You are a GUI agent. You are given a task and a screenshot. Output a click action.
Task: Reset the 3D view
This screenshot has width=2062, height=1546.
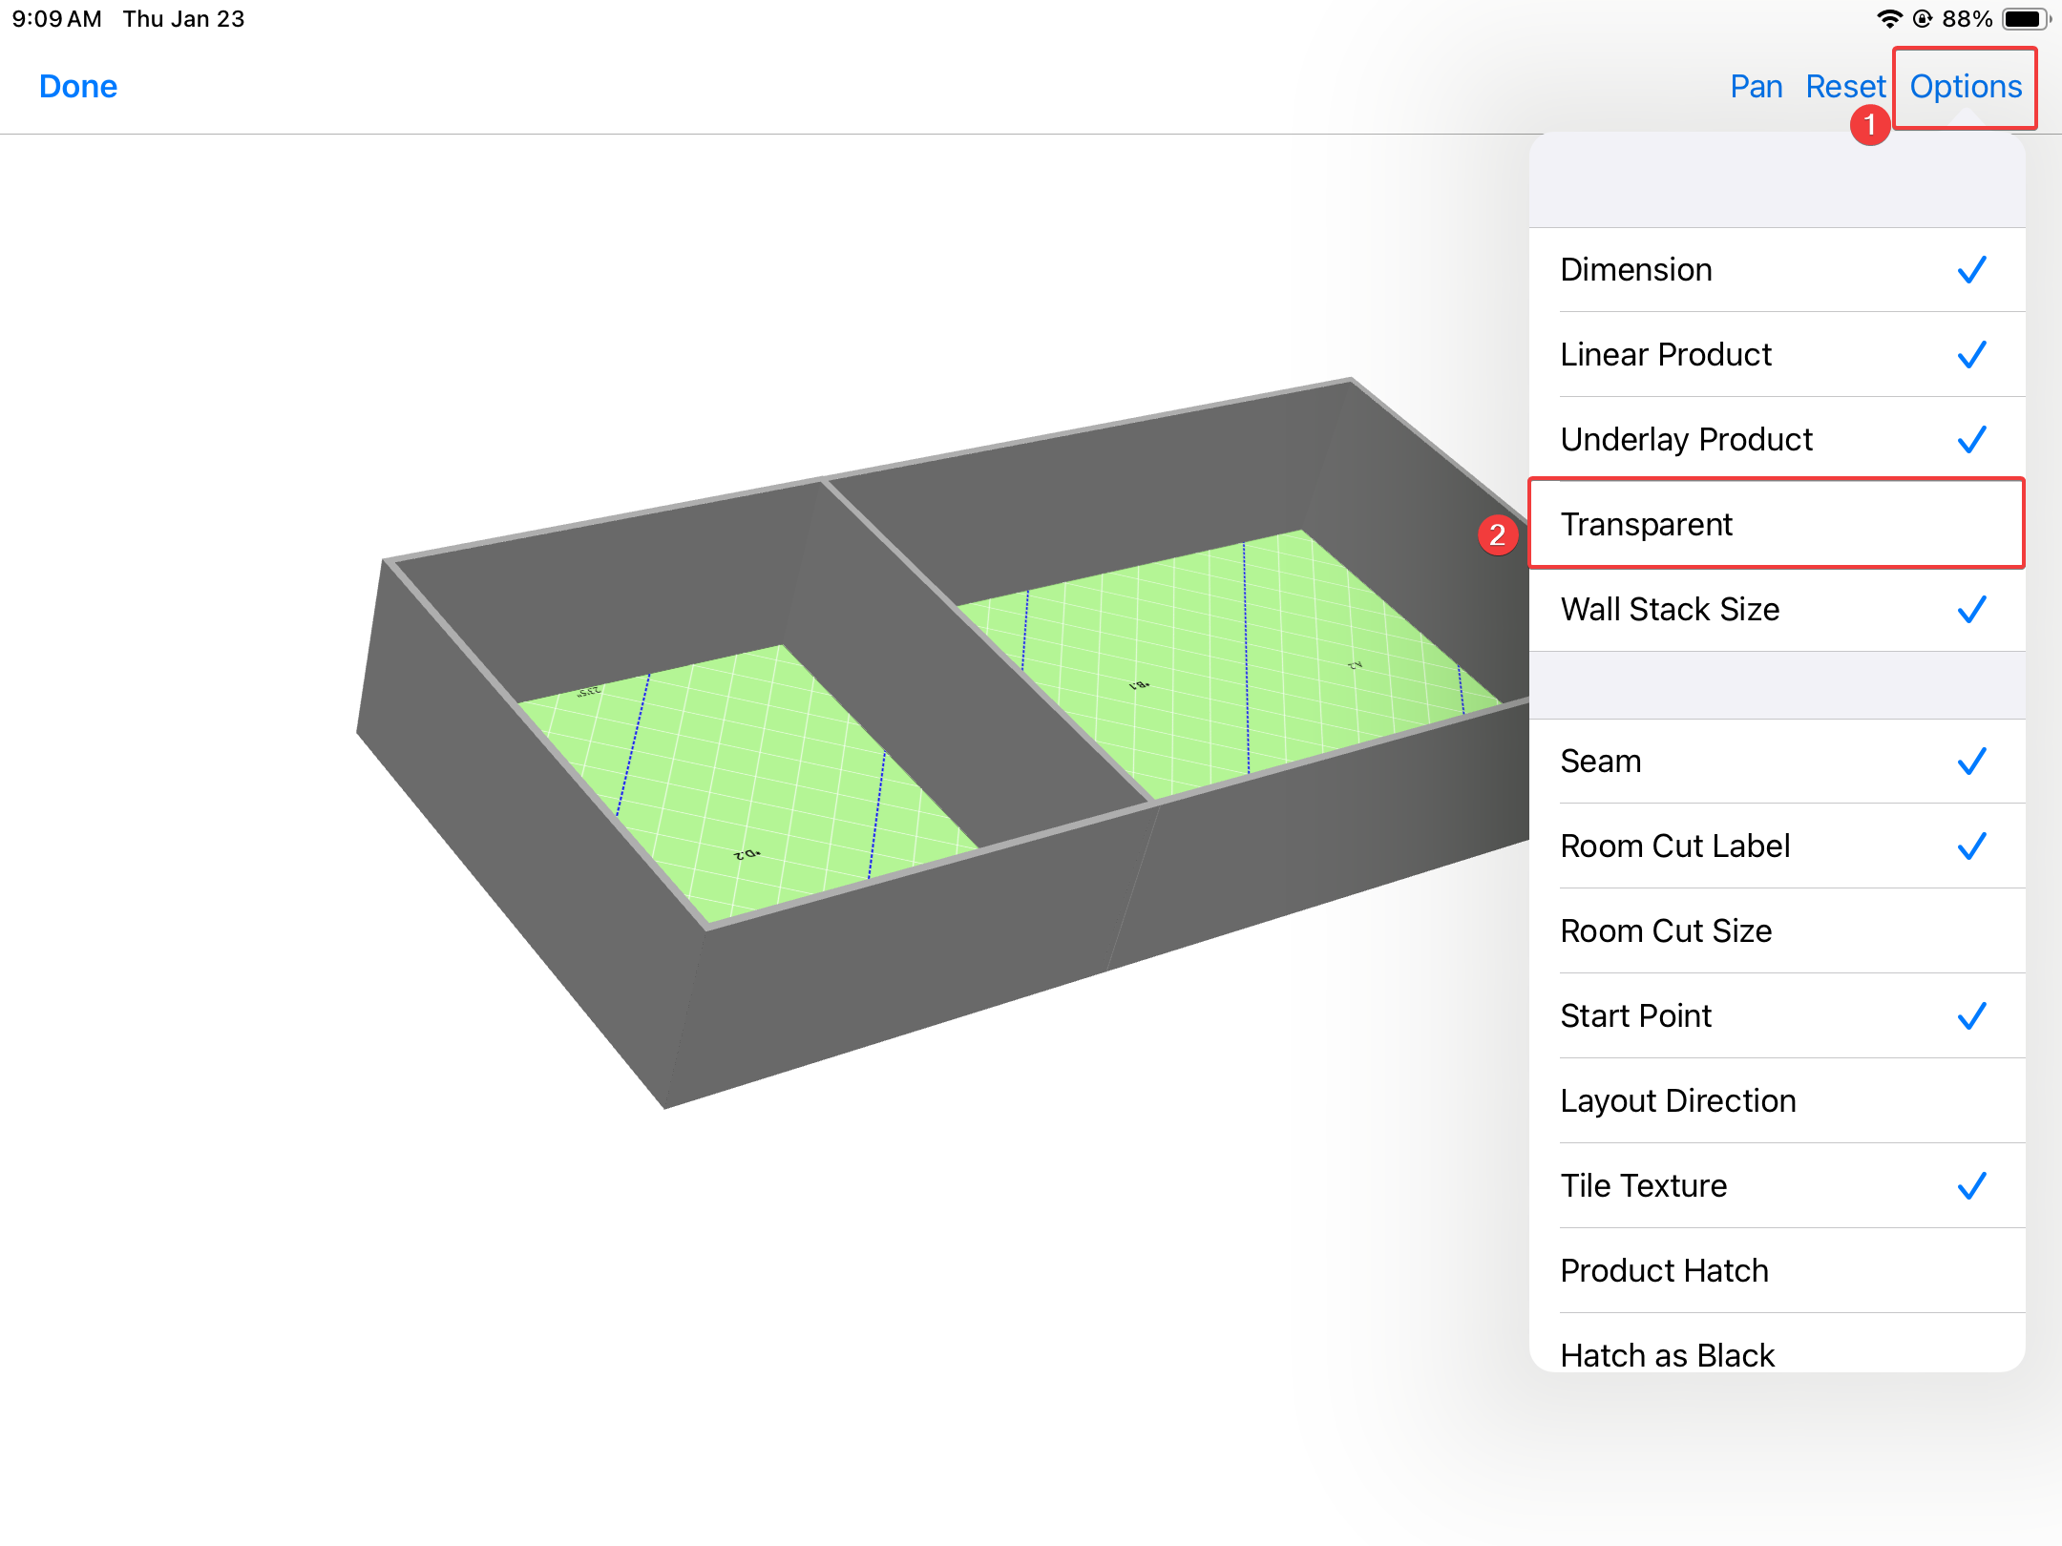click(x=1844, y=87)
